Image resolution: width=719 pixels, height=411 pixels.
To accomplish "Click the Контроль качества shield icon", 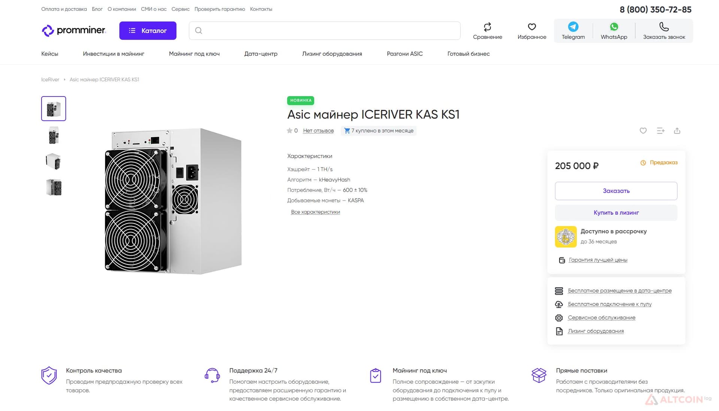I will tap(49, 375).
